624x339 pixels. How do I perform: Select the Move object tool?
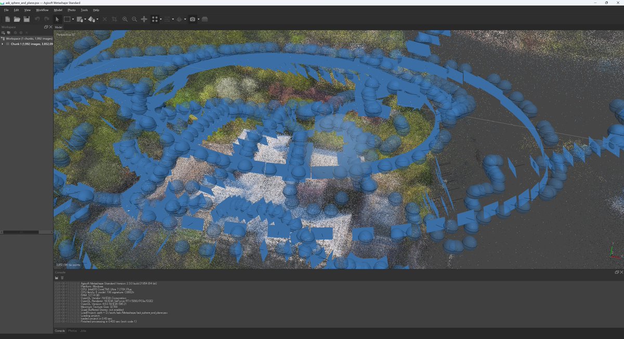92,19
